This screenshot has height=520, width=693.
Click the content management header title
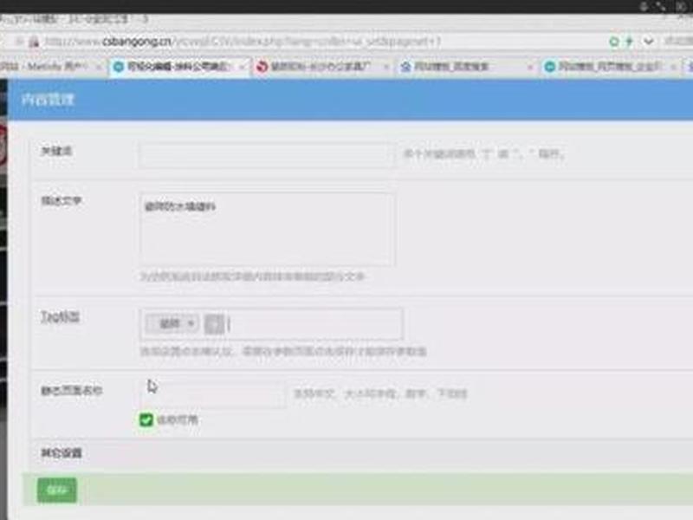pyautogui.click(x=48, y=100)
